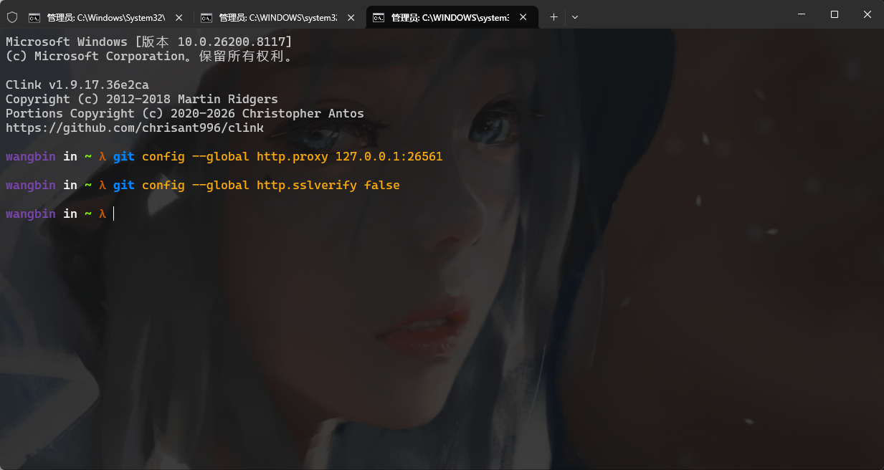Click the administrator shield icon in title bar
Image resolution: width=884 pixels, height=470 pixels.
pyautogui.click(x=12, y=17)
